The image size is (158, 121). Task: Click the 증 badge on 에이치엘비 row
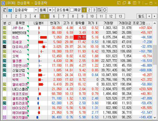[4, 117]
